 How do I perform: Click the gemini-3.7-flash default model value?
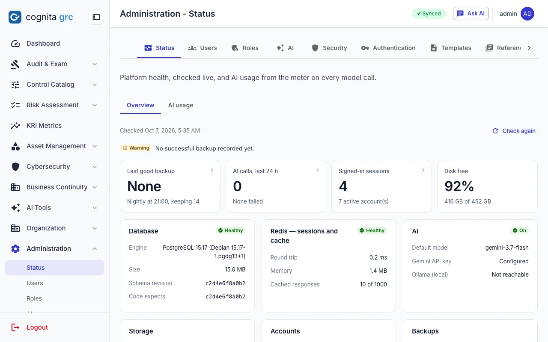pos(507,248)
